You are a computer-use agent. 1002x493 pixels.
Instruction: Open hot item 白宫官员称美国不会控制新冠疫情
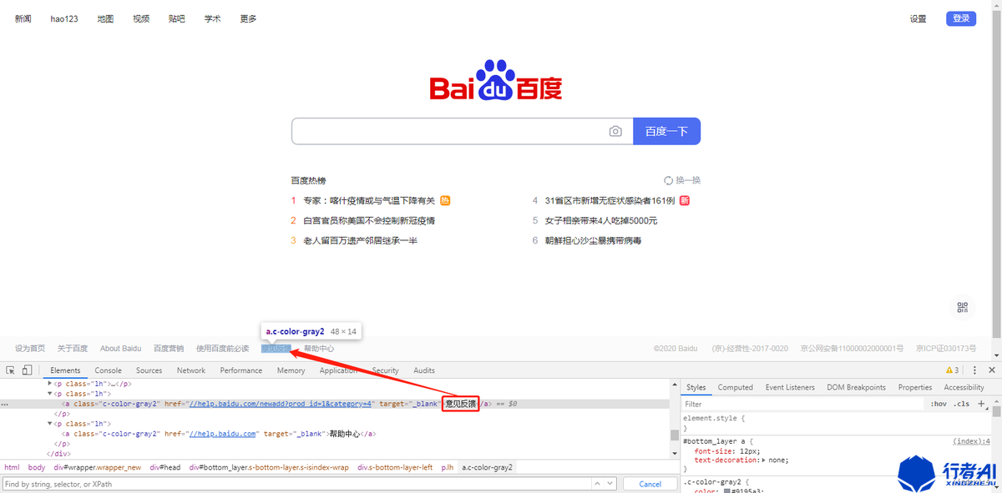[x=369, y=220]
